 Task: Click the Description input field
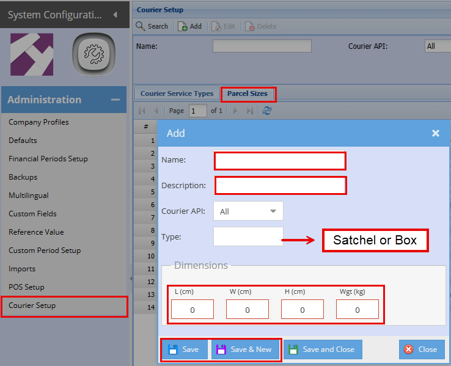point(280,185)
